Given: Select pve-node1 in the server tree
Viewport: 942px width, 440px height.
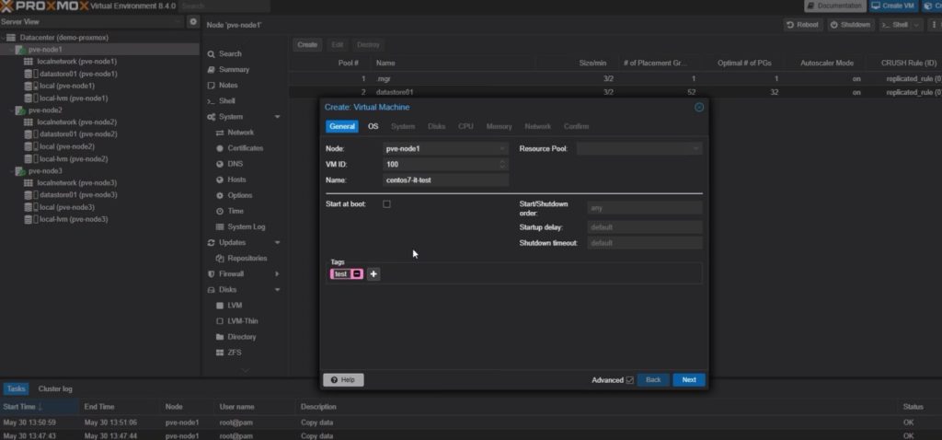Looking at the screenshot, I should coord(45,50).
